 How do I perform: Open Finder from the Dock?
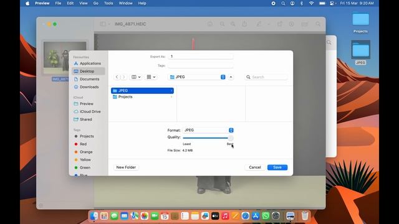coord(94,216)
